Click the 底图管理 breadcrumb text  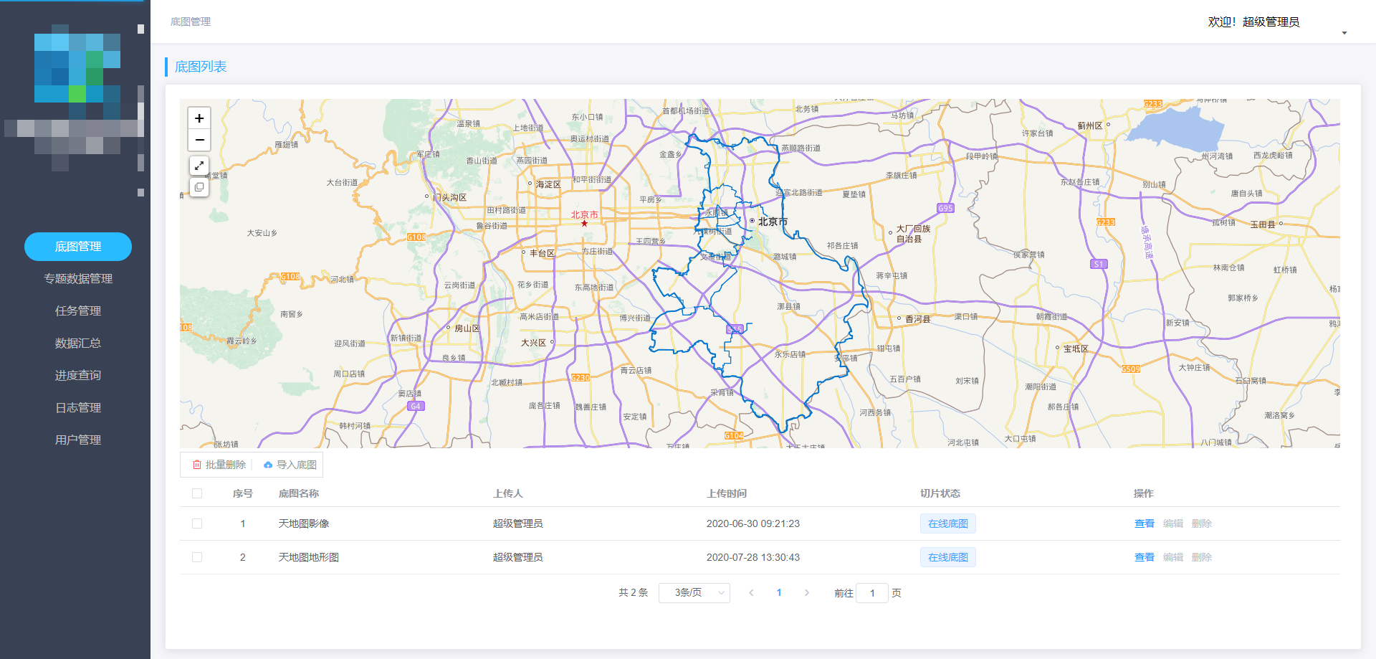click(191, 22)
